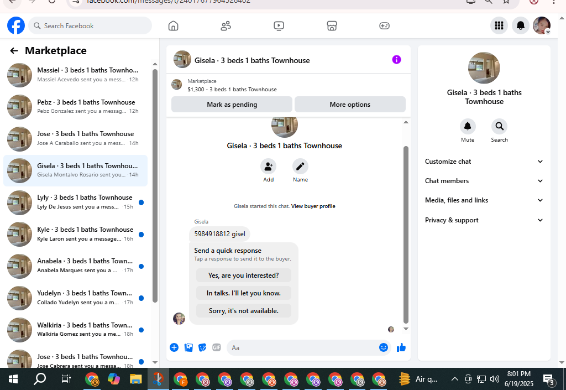Image resolution: width=566 pixels, height=390 pixels.
Task: Click the Add people icon
Action: coord(268,167)
